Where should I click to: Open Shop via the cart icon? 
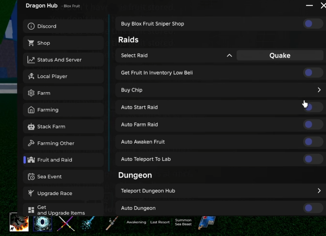point(31,43)
